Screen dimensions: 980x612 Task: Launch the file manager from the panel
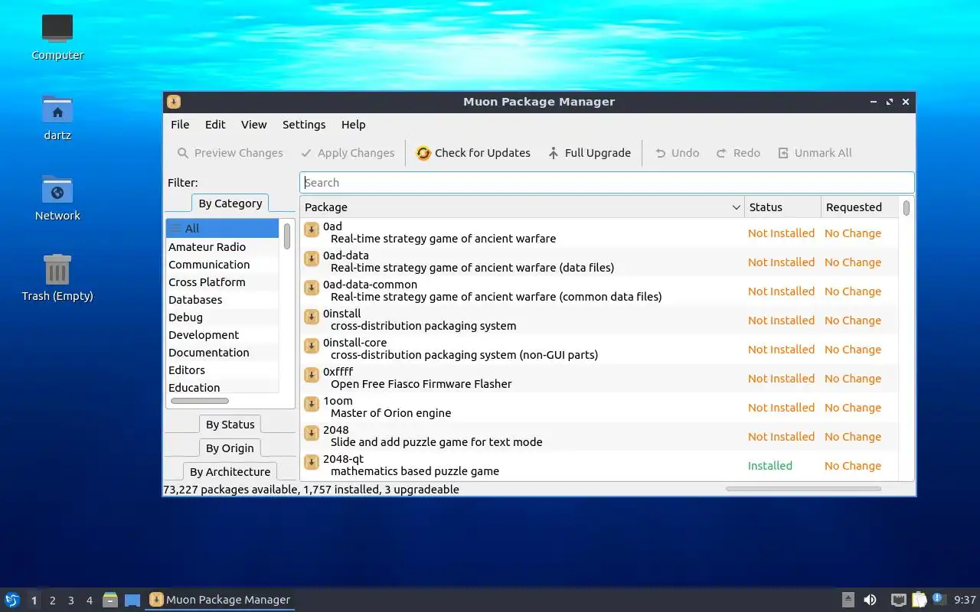(110, 600)
